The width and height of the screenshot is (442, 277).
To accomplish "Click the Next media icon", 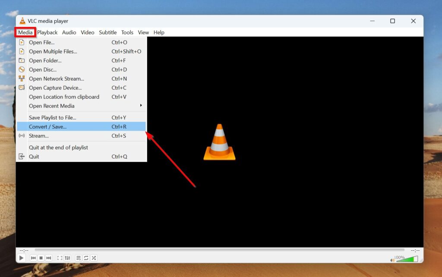I will 49,258.
